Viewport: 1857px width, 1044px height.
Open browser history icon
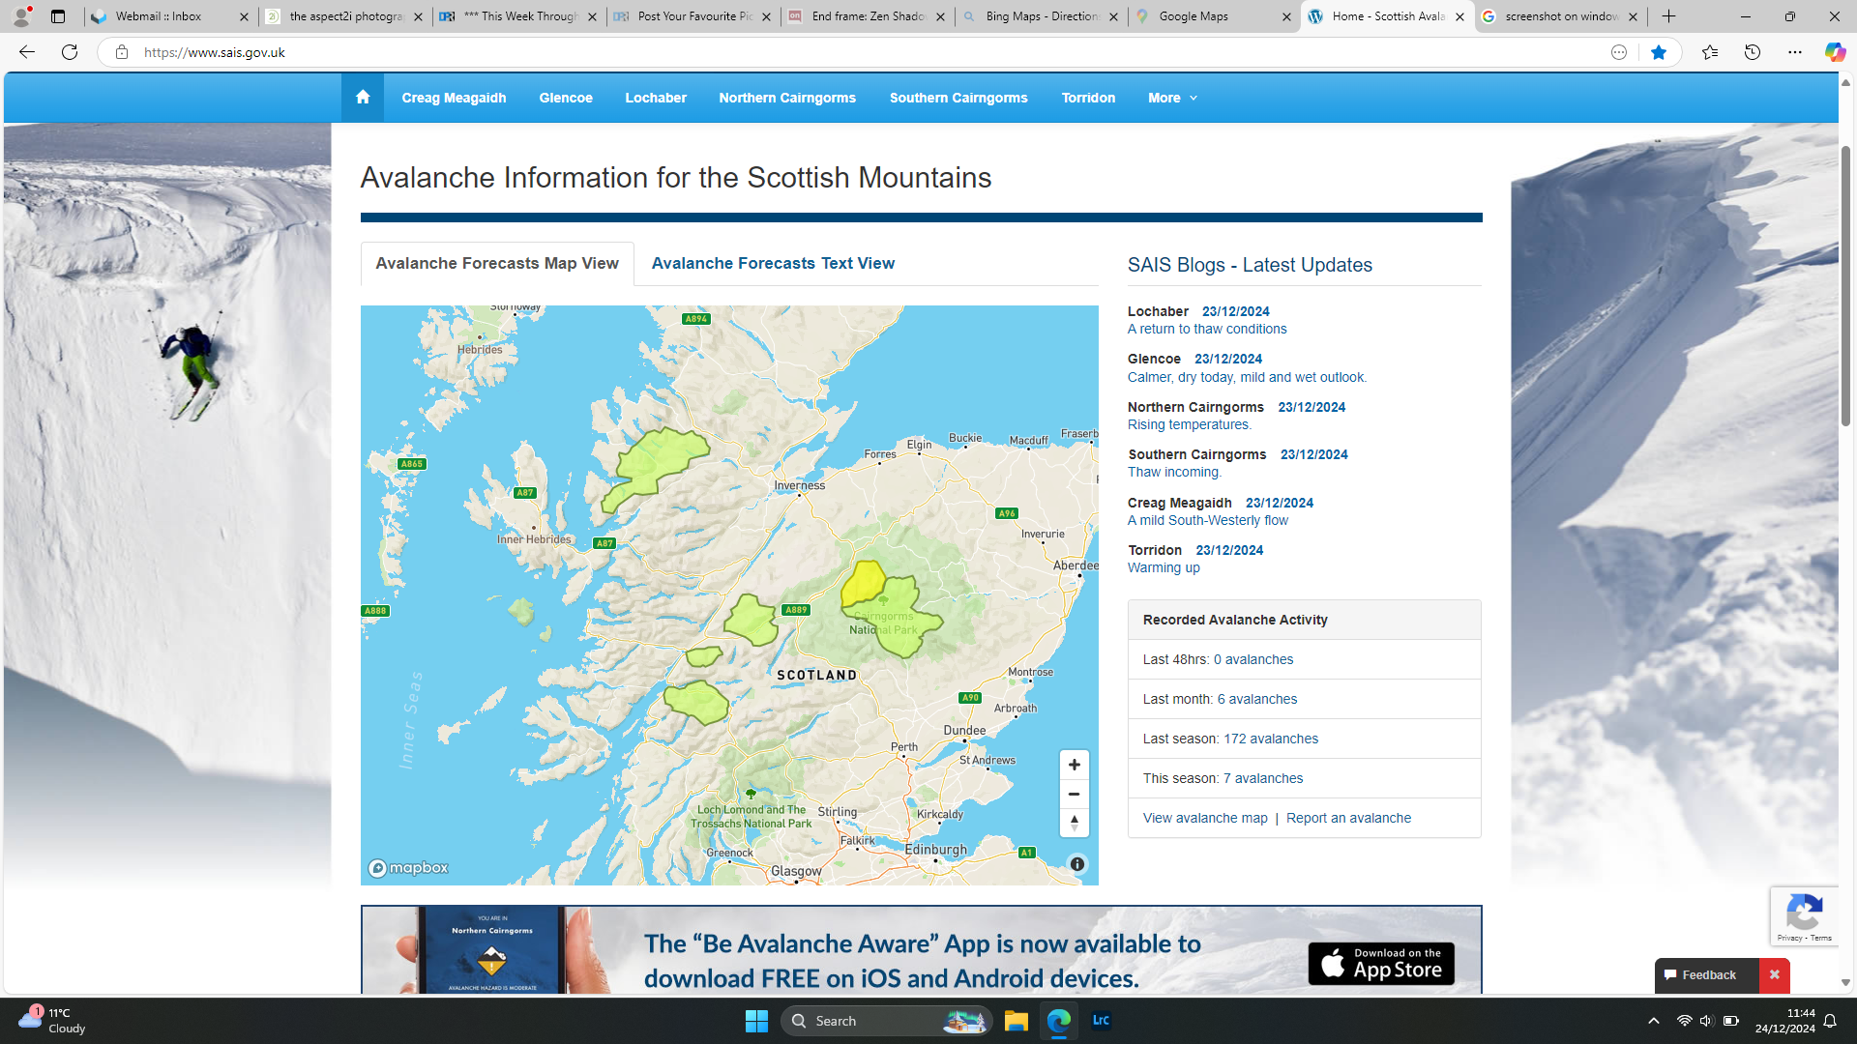coord(1752,52)
